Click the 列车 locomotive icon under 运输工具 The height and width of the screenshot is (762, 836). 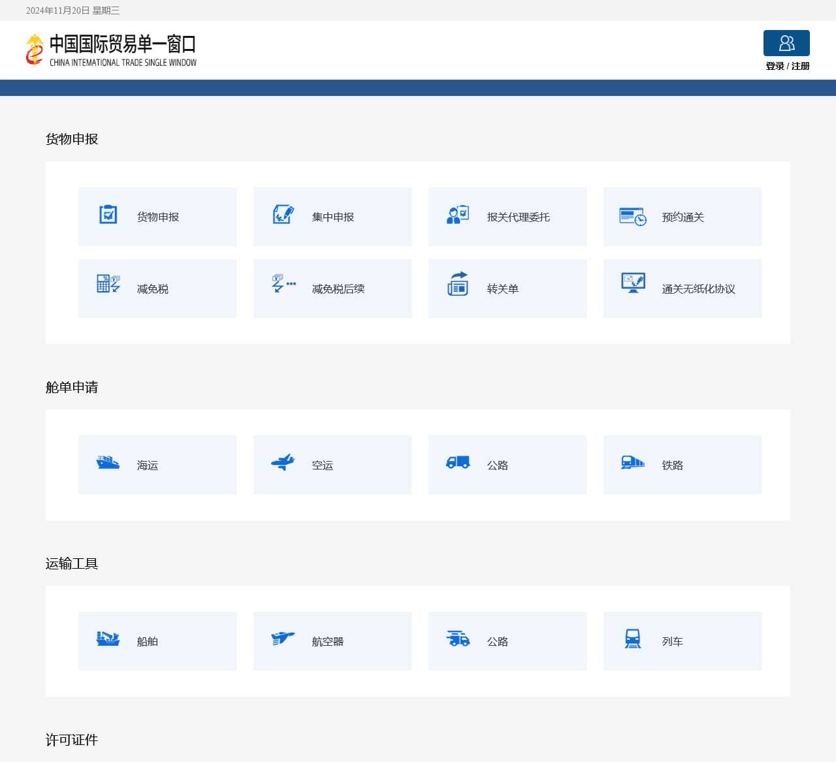point(634,639)
